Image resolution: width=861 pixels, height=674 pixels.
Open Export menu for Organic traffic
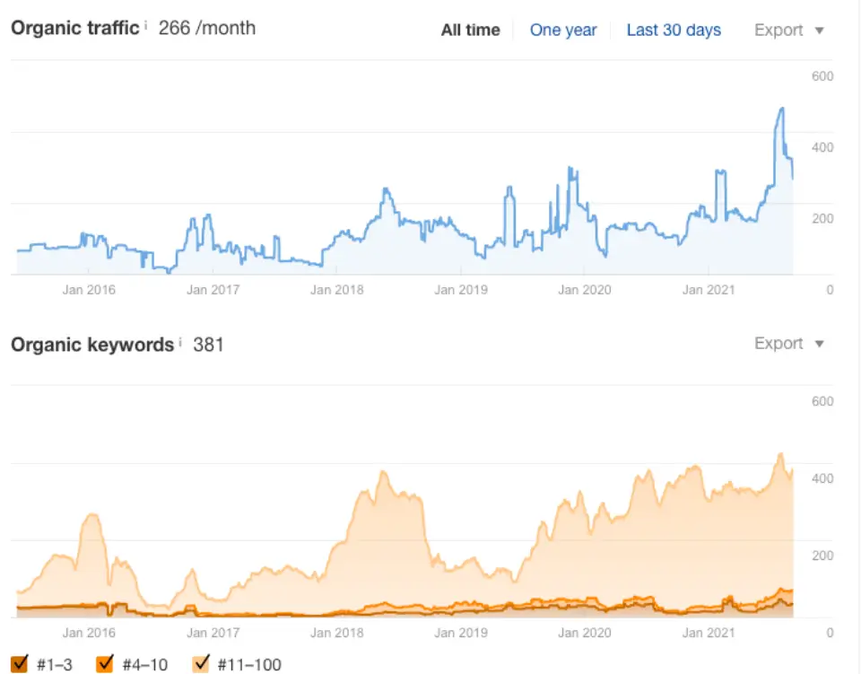click(789, 30)
